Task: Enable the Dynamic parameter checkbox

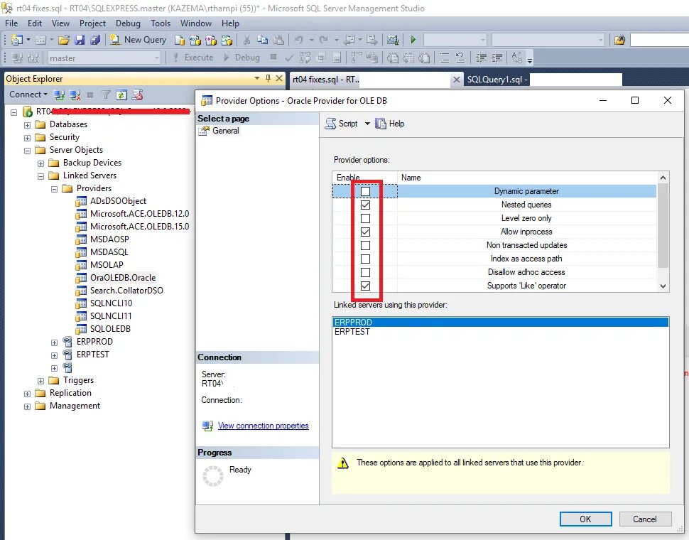Action: tap(365, 191)
